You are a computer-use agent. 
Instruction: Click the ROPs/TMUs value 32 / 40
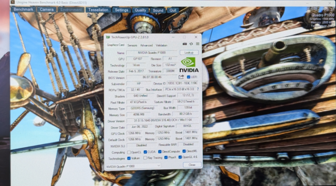coord(135,89)
